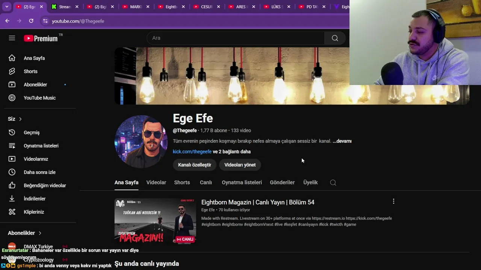
Task: Expand the Siz section chevron
Action: coord(20,119)
